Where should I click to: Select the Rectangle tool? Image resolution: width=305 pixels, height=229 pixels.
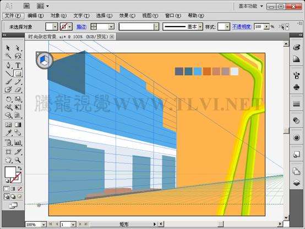pyautogui.click(x=18, y=73)
